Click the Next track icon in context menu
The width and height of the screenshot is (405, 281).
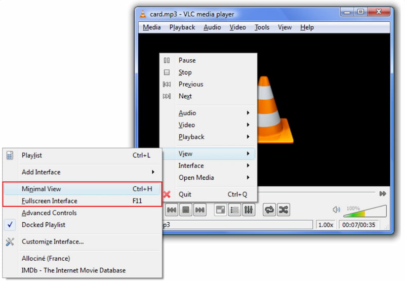coord(167,96)
